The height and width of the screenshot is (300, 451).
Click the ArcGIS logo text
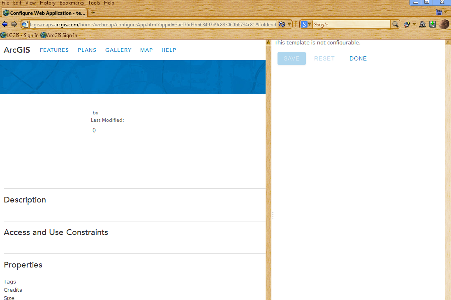pos(17,50)
